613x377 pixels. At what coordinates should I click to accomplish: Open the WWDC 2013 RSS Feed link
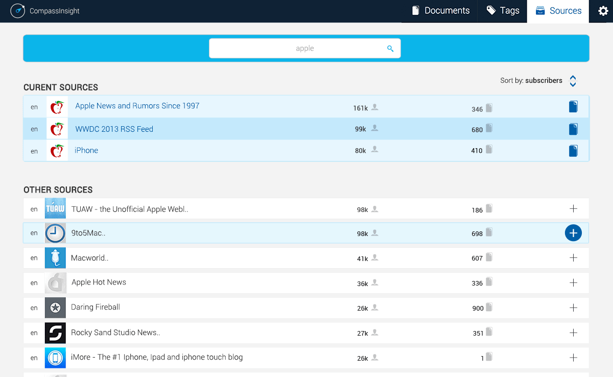pos(114,129)
